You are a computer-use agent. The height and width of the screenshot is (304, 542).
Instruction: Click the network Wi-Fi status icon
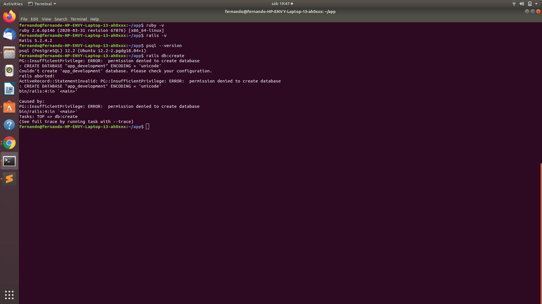[513, 4]
